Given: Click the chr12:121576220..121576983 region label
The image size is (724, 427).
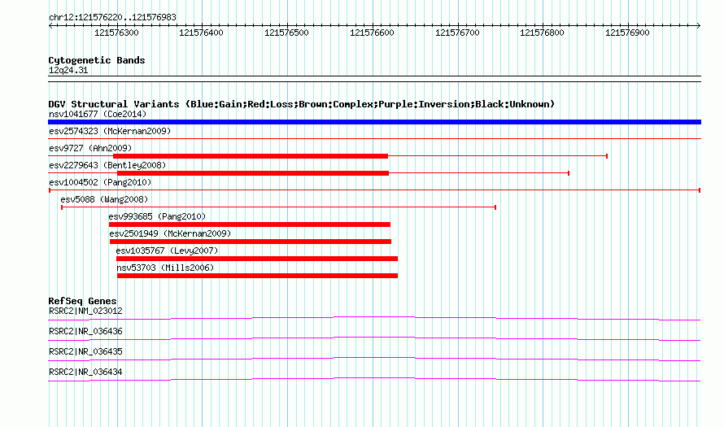Looking at the screenshot, I should pyautogui.click(x=112, y=17).
